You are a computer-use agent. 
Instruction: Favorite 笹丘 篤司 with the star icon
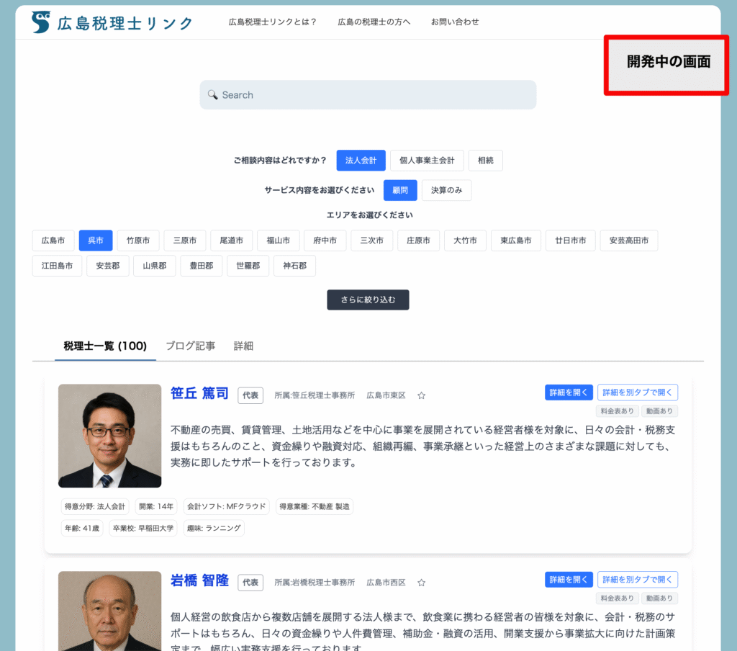click(422, 395)
